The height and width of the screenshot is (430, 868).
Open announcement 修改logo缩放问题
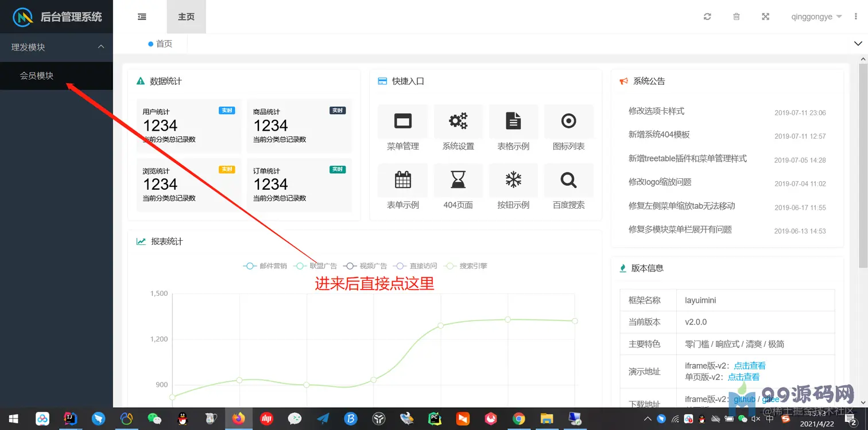[x=660, y=182]
